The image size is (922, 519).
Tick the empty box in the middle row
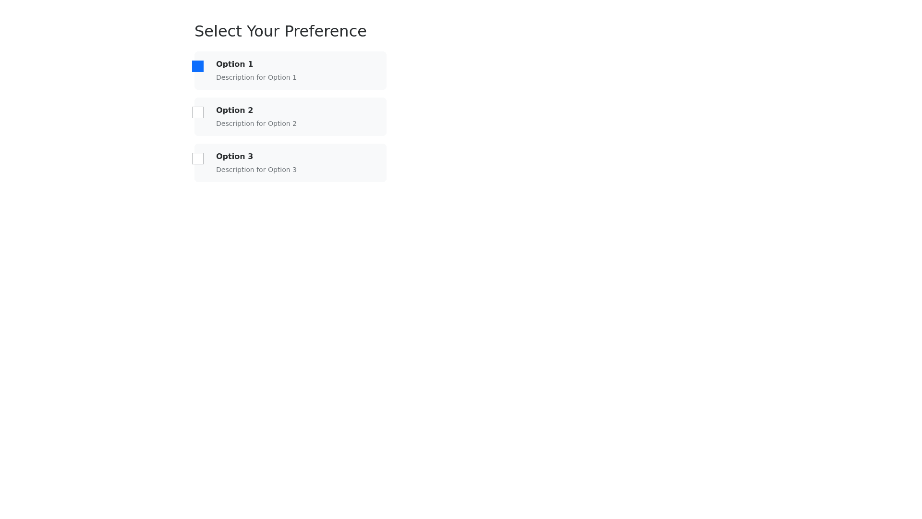[198, 112]
